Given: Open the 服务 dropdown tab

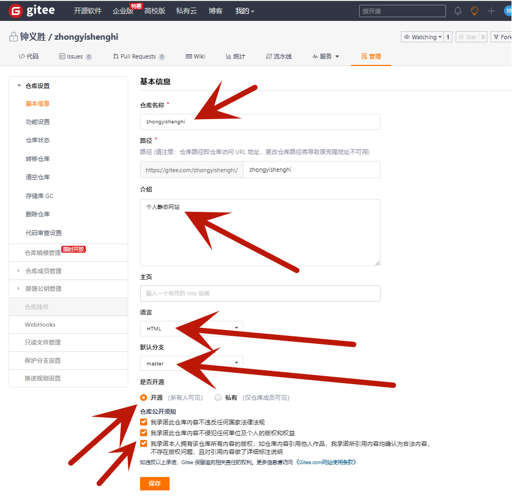Looking at the screenshot, I should [326, 56].
